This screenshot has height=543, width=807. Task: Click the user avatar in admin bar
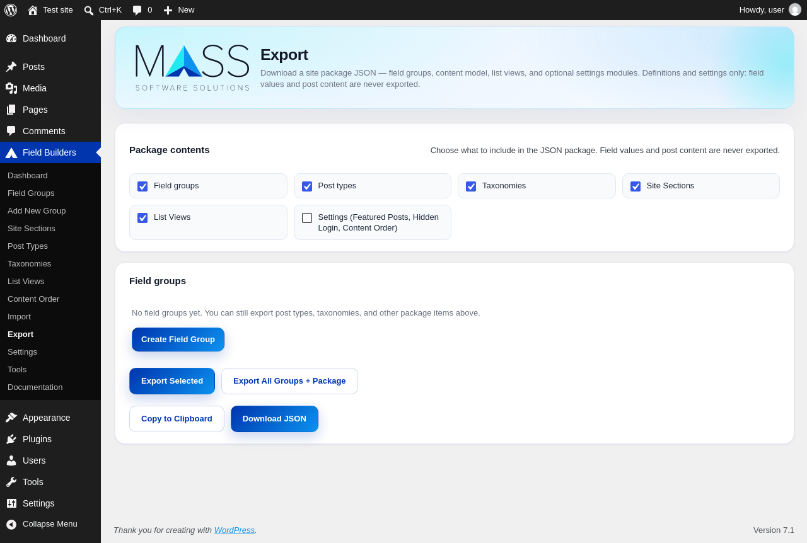(795, 9)
